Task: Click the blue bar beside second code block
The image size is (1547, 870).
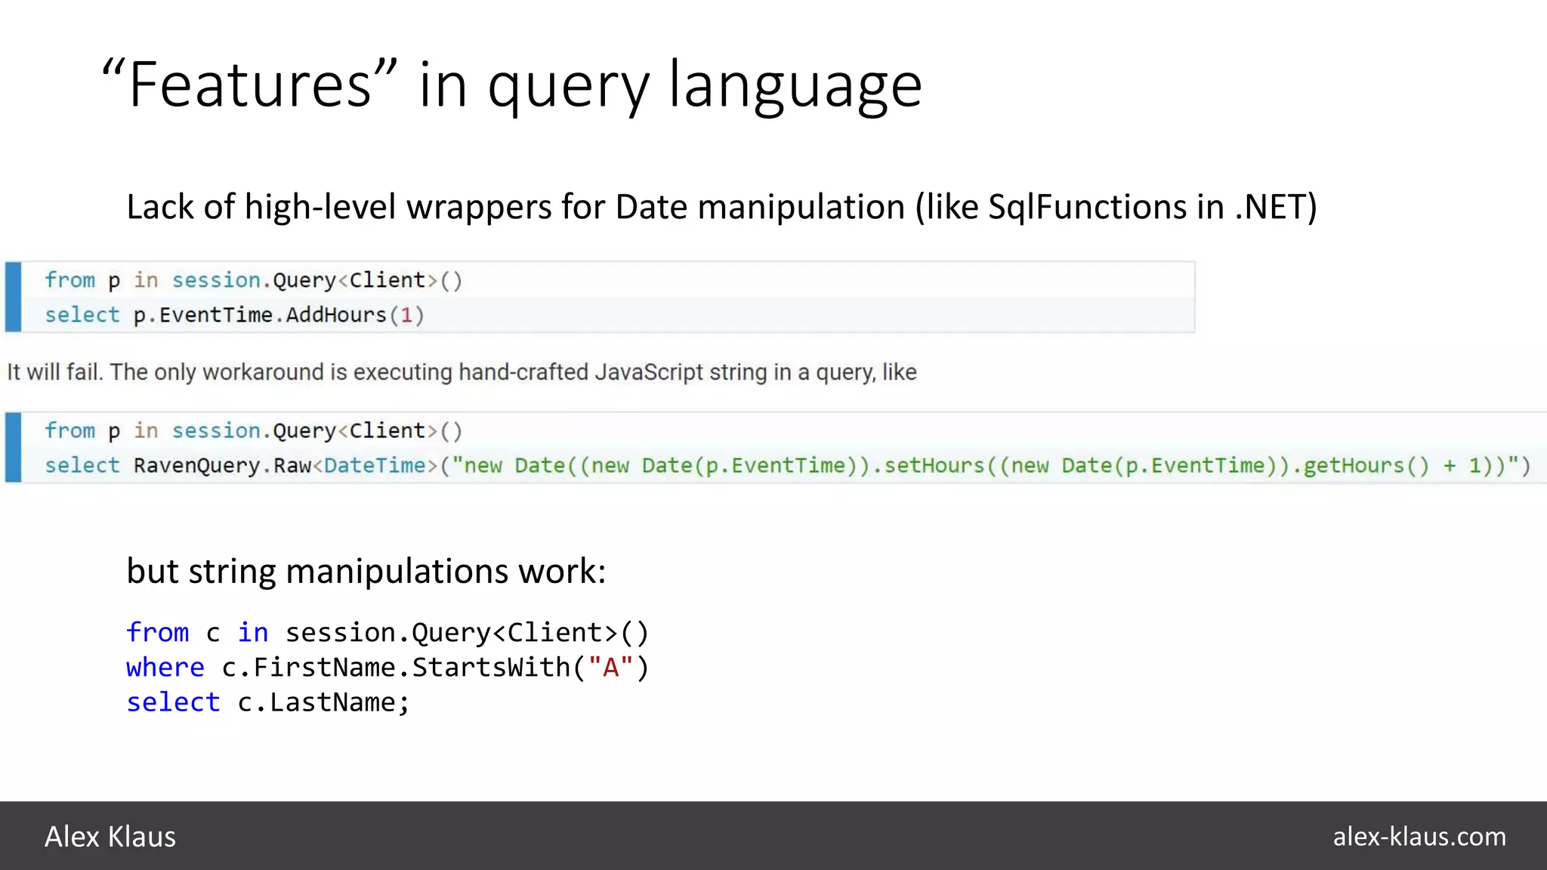Action: pyautogui.click(x=13, y=447)
